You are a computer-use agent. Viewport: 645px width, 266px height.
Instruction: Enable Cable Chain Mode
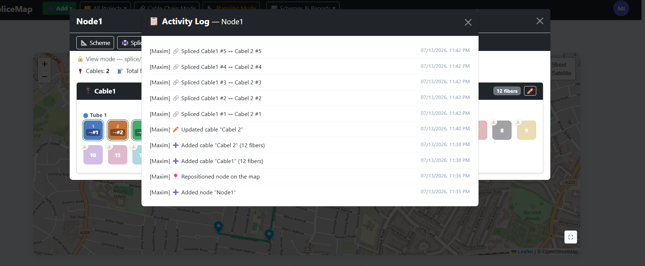167,8
